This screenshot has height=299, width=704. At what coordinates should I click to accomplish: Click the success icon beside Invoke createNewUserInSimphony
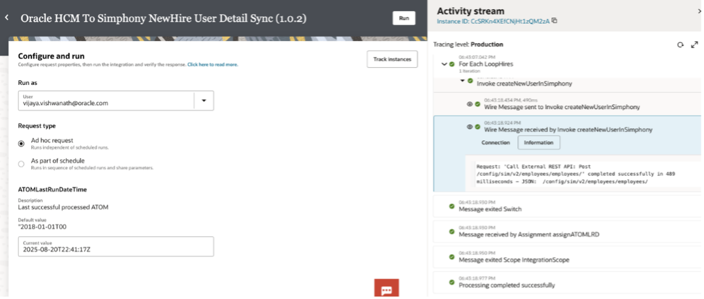(470, 81)
